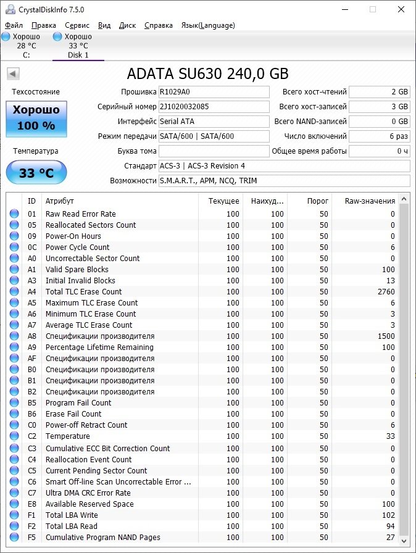The height and width of the screenshot is (553, 416).
Task: Click the status orb for Total TLC Erase Count
Action: pyautogui.click(x=14, y=291)
